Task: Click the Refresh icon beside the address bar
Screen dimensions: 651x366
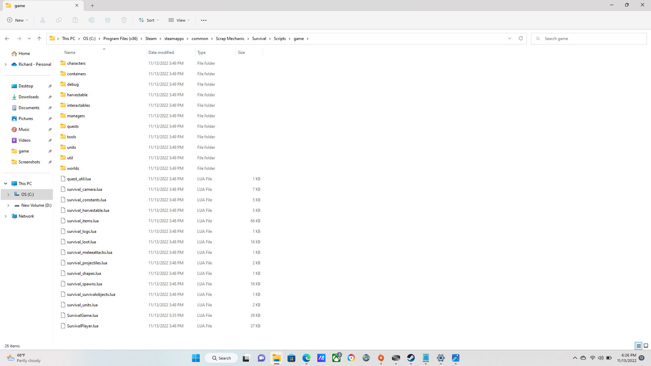Action: pos(521,39)
